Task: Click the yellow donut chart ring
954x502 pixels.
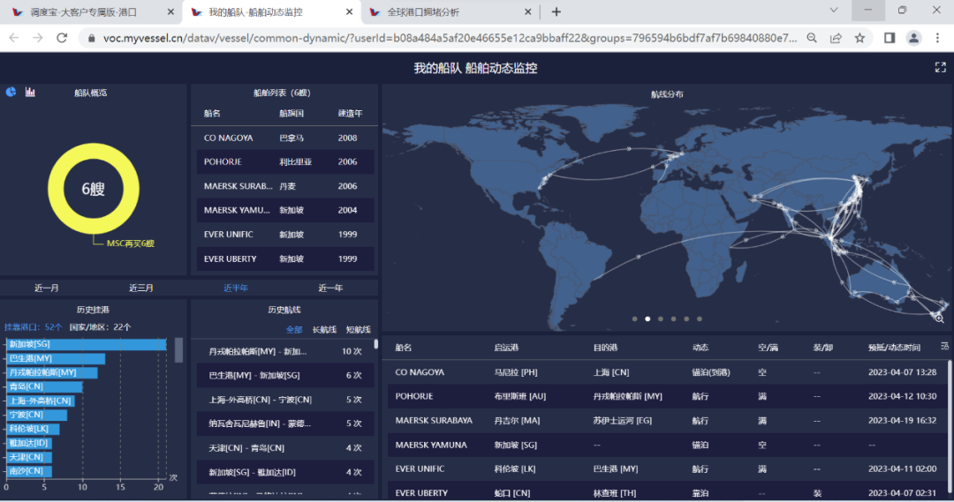Action: pyautogui.click(x=55, y=189)
